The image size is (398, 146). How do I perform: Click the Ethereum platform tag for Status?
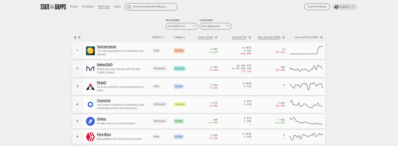[x=160, y=121]
